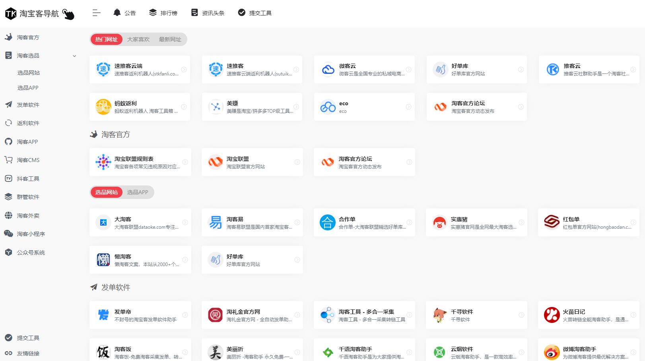Open the 千寻软件 fox icon card

(476, 315)
